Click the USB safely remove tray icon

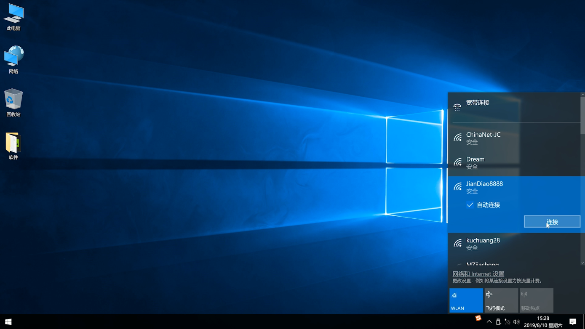tap(498, 322)
